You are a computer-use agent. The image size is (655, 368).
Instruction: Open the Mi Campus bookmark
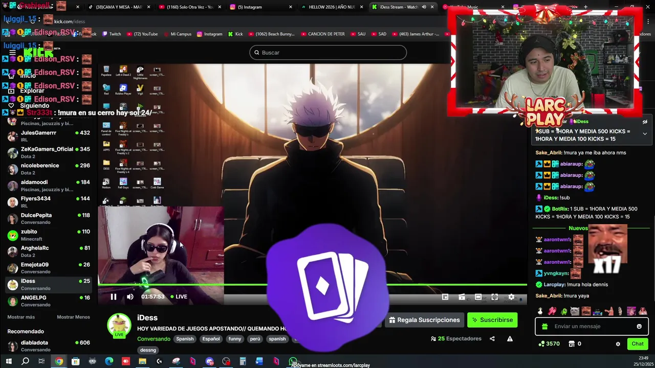[177, 34]
